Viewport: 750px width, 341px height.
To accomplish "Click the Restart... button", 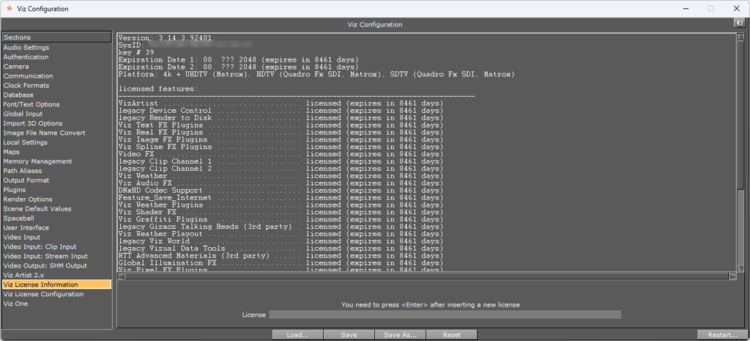I will tap(722, 335).
